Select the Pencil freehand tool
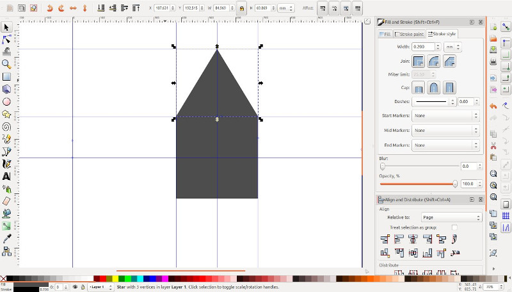 [x=6, y=139]
